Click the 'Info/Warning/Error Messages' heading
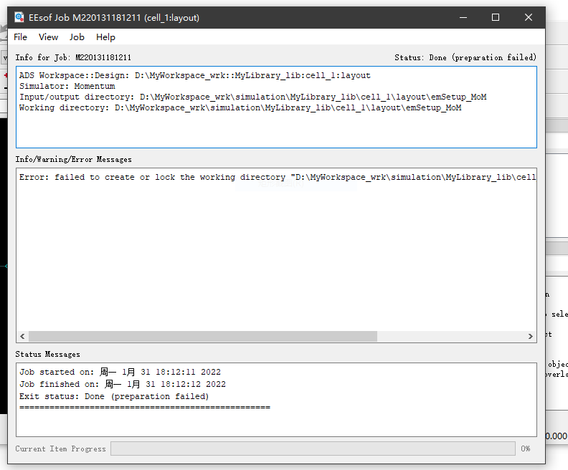 pyautogui.click(x=74, y=159)
